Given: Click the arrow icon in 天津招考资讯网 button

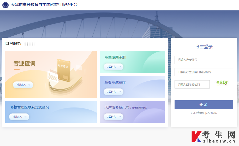Looking at the screenshot, I should (x=120, y=117).
